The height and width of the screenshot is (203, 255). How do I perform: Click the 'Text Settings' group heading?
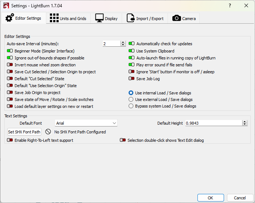click(x=16, y=116)
